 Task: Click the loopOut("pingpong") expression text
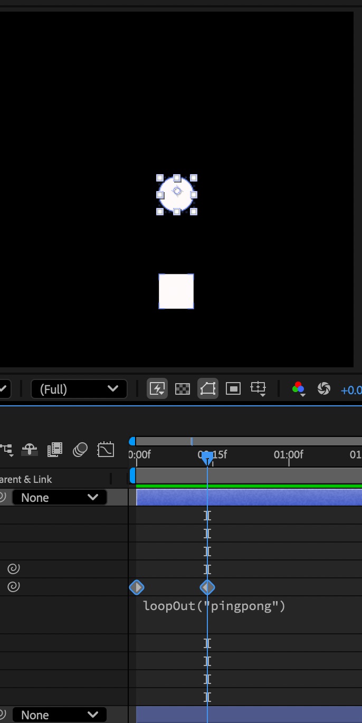click(x=214, y=606)
